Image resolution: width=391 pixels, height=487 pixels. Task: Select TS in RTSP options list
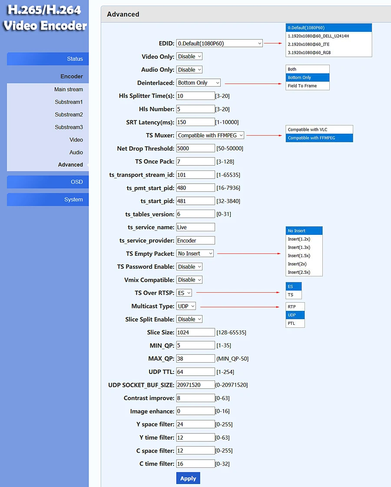[x=294, y=295]
